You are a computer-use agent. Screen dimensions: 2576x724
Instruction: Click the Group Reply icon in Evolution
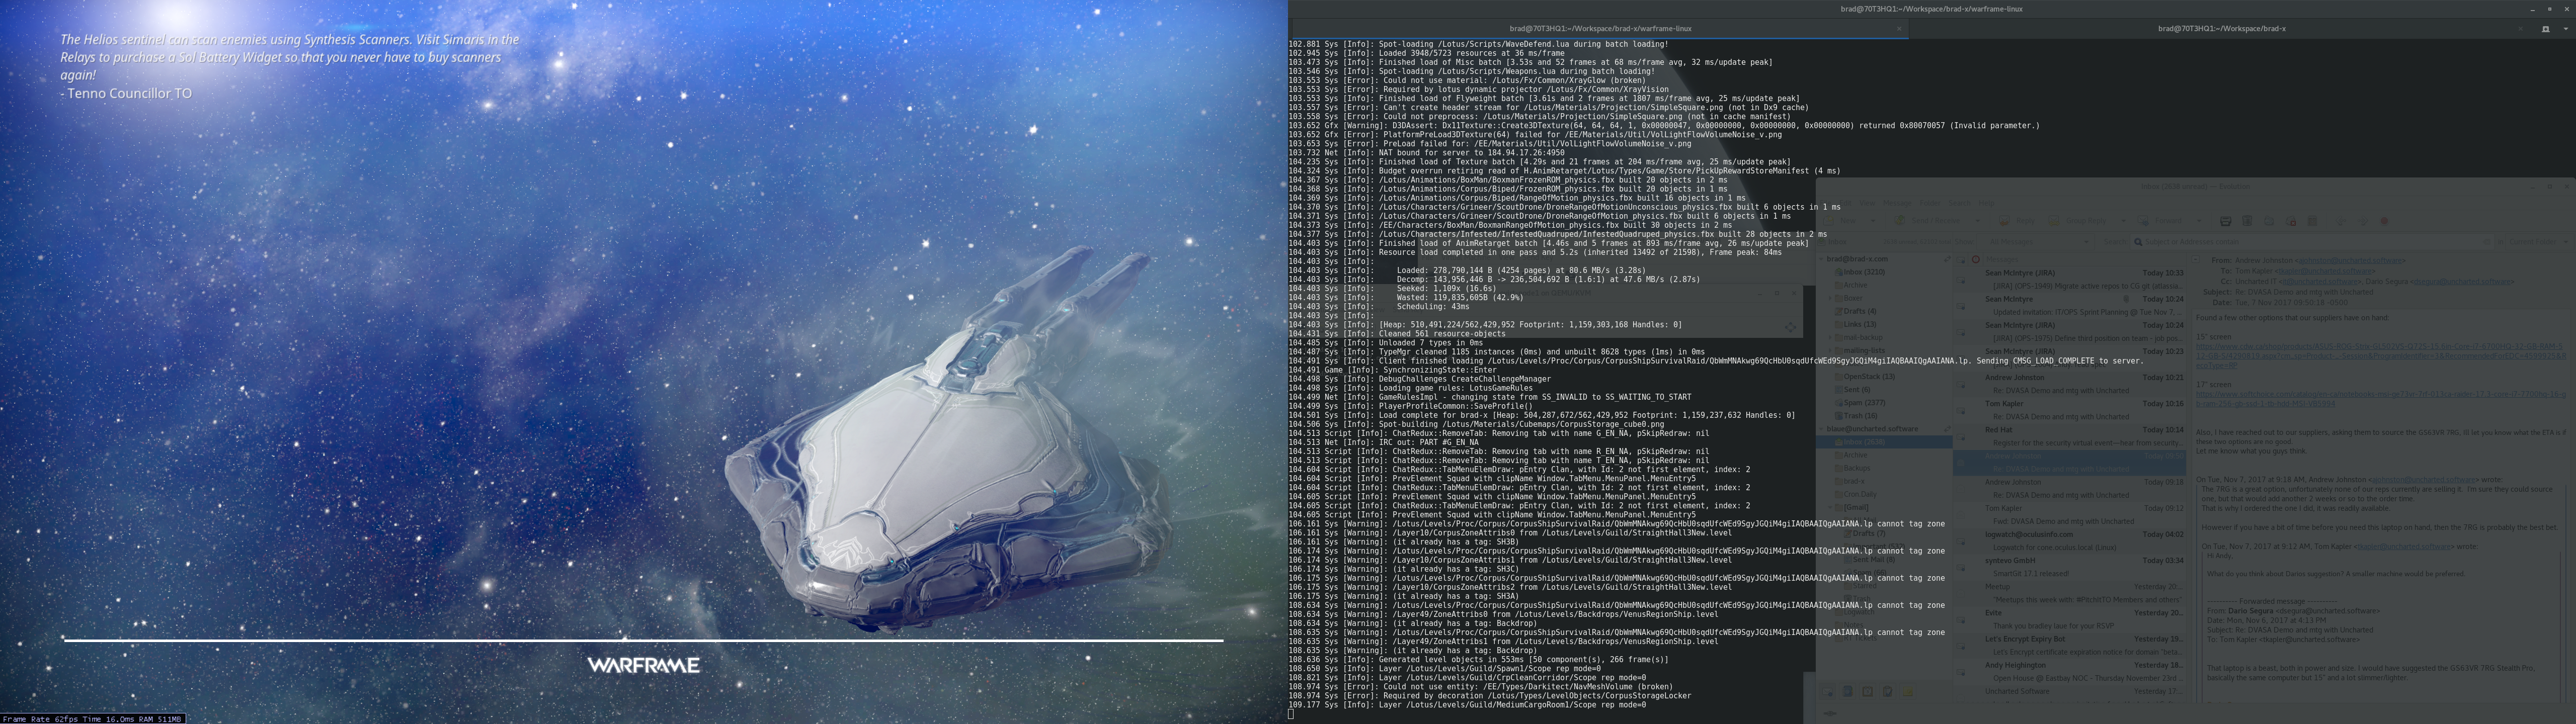click(x=2054, y=221)
